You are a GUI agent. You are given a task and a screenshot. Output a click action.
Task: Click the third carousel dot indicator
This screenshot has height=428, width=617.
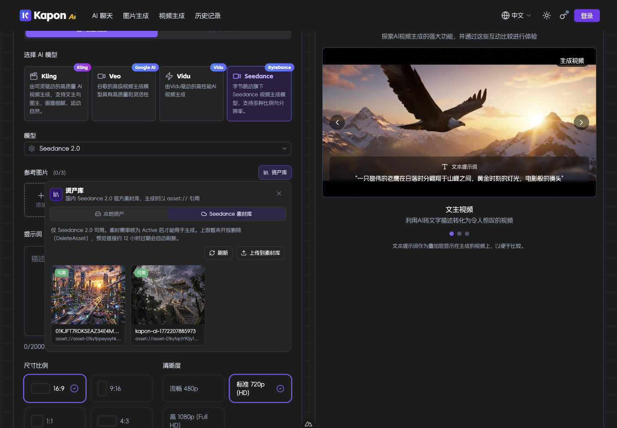(467, 234)
